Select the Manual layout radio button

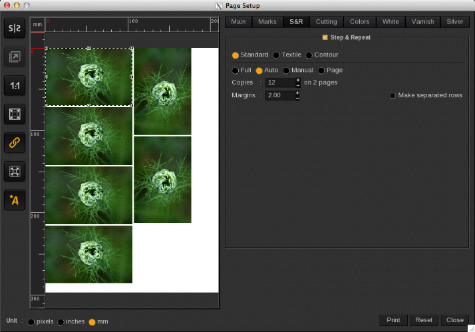287,71
